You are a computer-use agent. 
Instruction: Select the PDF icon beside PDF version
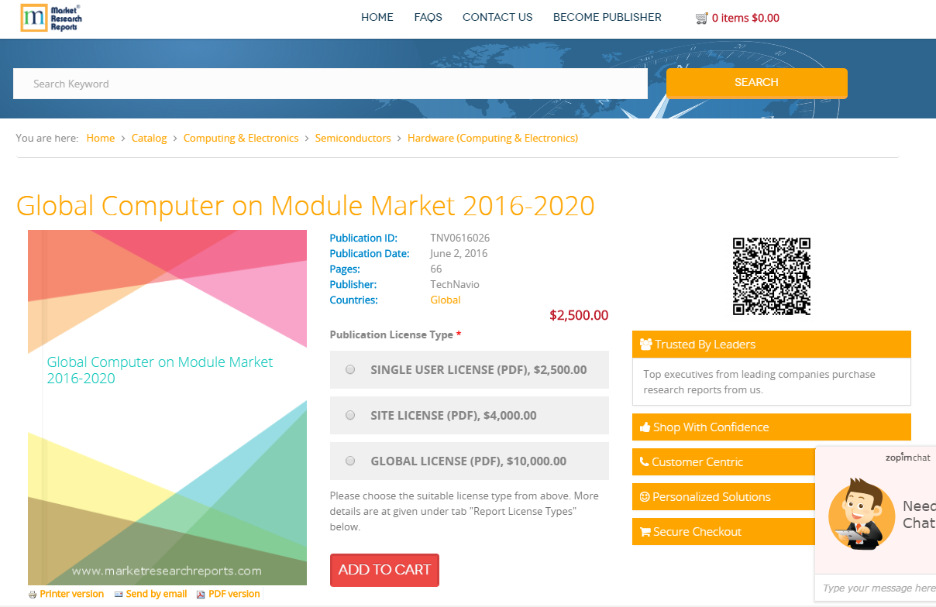tap(201, 595)
